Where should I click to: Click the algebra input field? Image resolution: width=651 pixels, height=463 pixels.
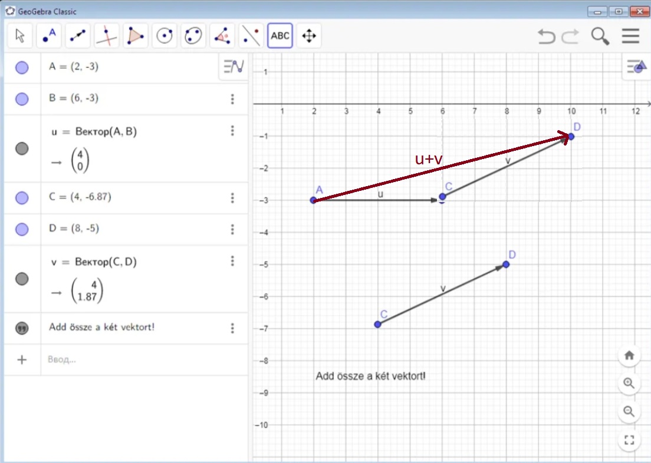click(136, 359)
